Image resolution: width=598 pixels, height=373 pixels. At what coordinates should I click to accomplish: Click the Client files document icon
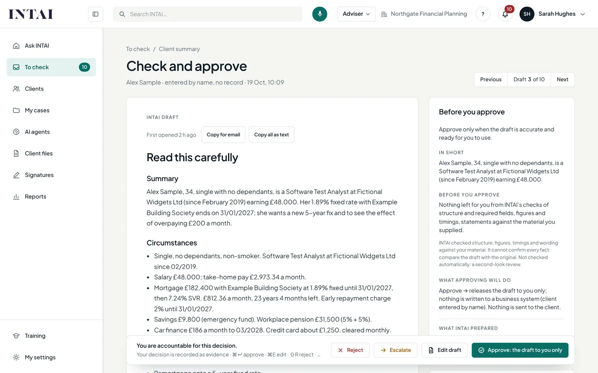(x=16, y=153)
